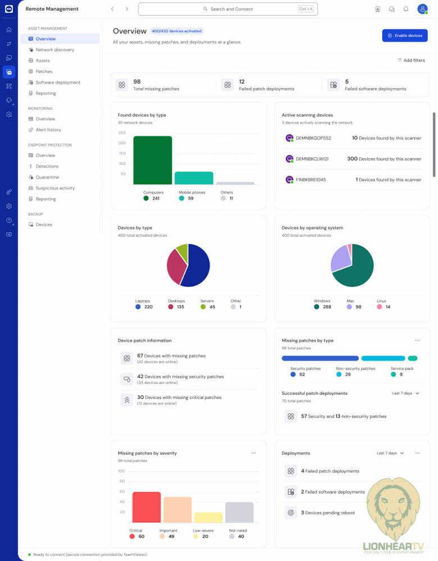Open Missing patches by severity more options
Image resolution: width=438 pixels, height=561 pixels.
(253, 453)
